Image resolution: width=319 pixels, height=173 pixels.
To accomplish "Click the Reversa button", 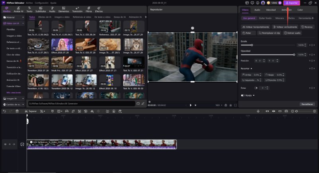I will [307, 27].
